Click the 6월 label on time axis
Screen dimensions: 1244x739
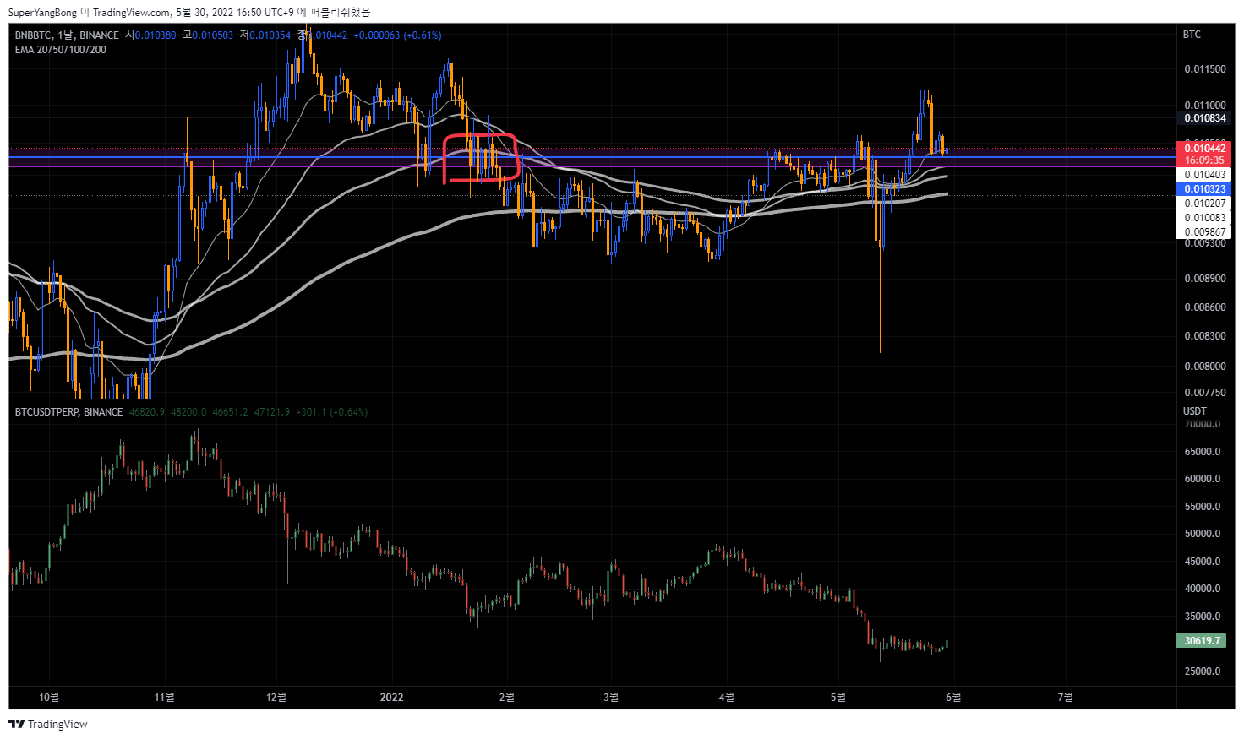coord(953,697)
